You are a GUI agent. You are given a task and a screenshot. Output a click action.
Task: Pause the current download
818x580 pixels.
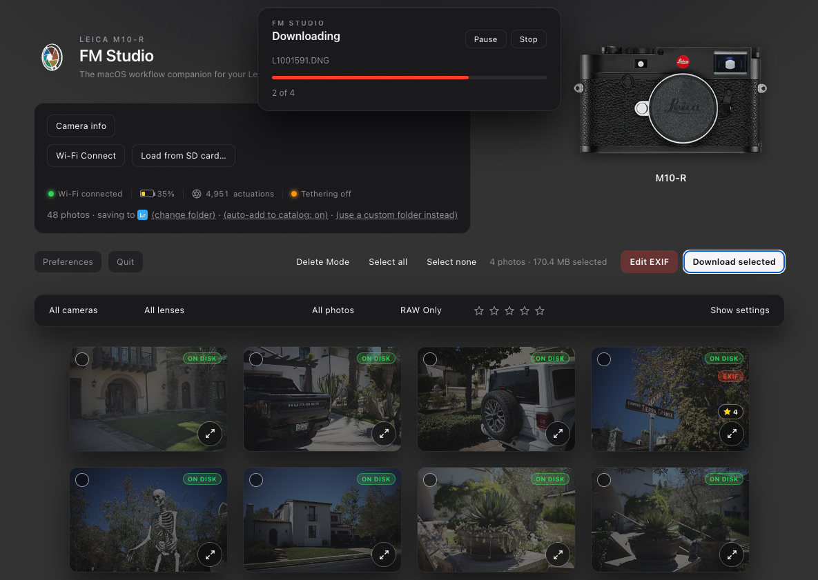coord(486,39)
